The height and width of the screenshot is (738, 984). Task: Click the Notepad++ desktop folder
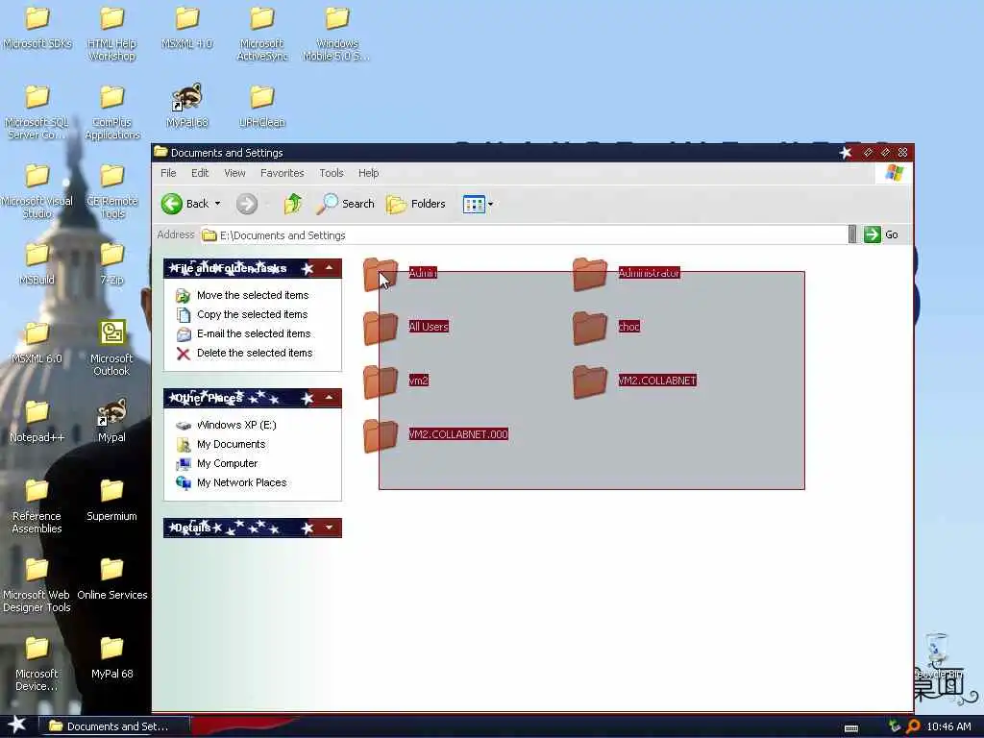(37, 411)
